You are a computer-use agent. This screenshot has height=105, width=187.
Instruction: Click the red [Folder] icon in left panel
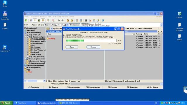[48, 38]
